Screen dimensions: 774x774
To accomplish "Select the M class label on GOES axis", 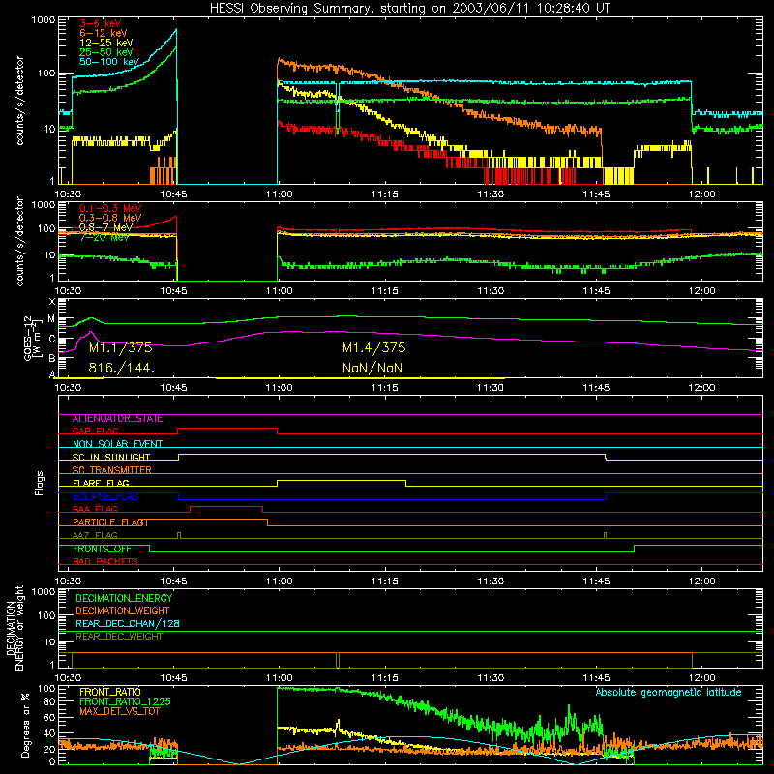I will point(51,319).
